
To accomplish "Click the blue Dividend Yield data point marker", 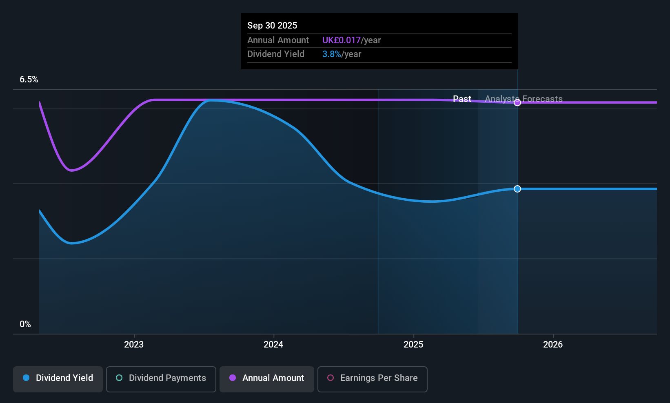I will coord(517,189).
